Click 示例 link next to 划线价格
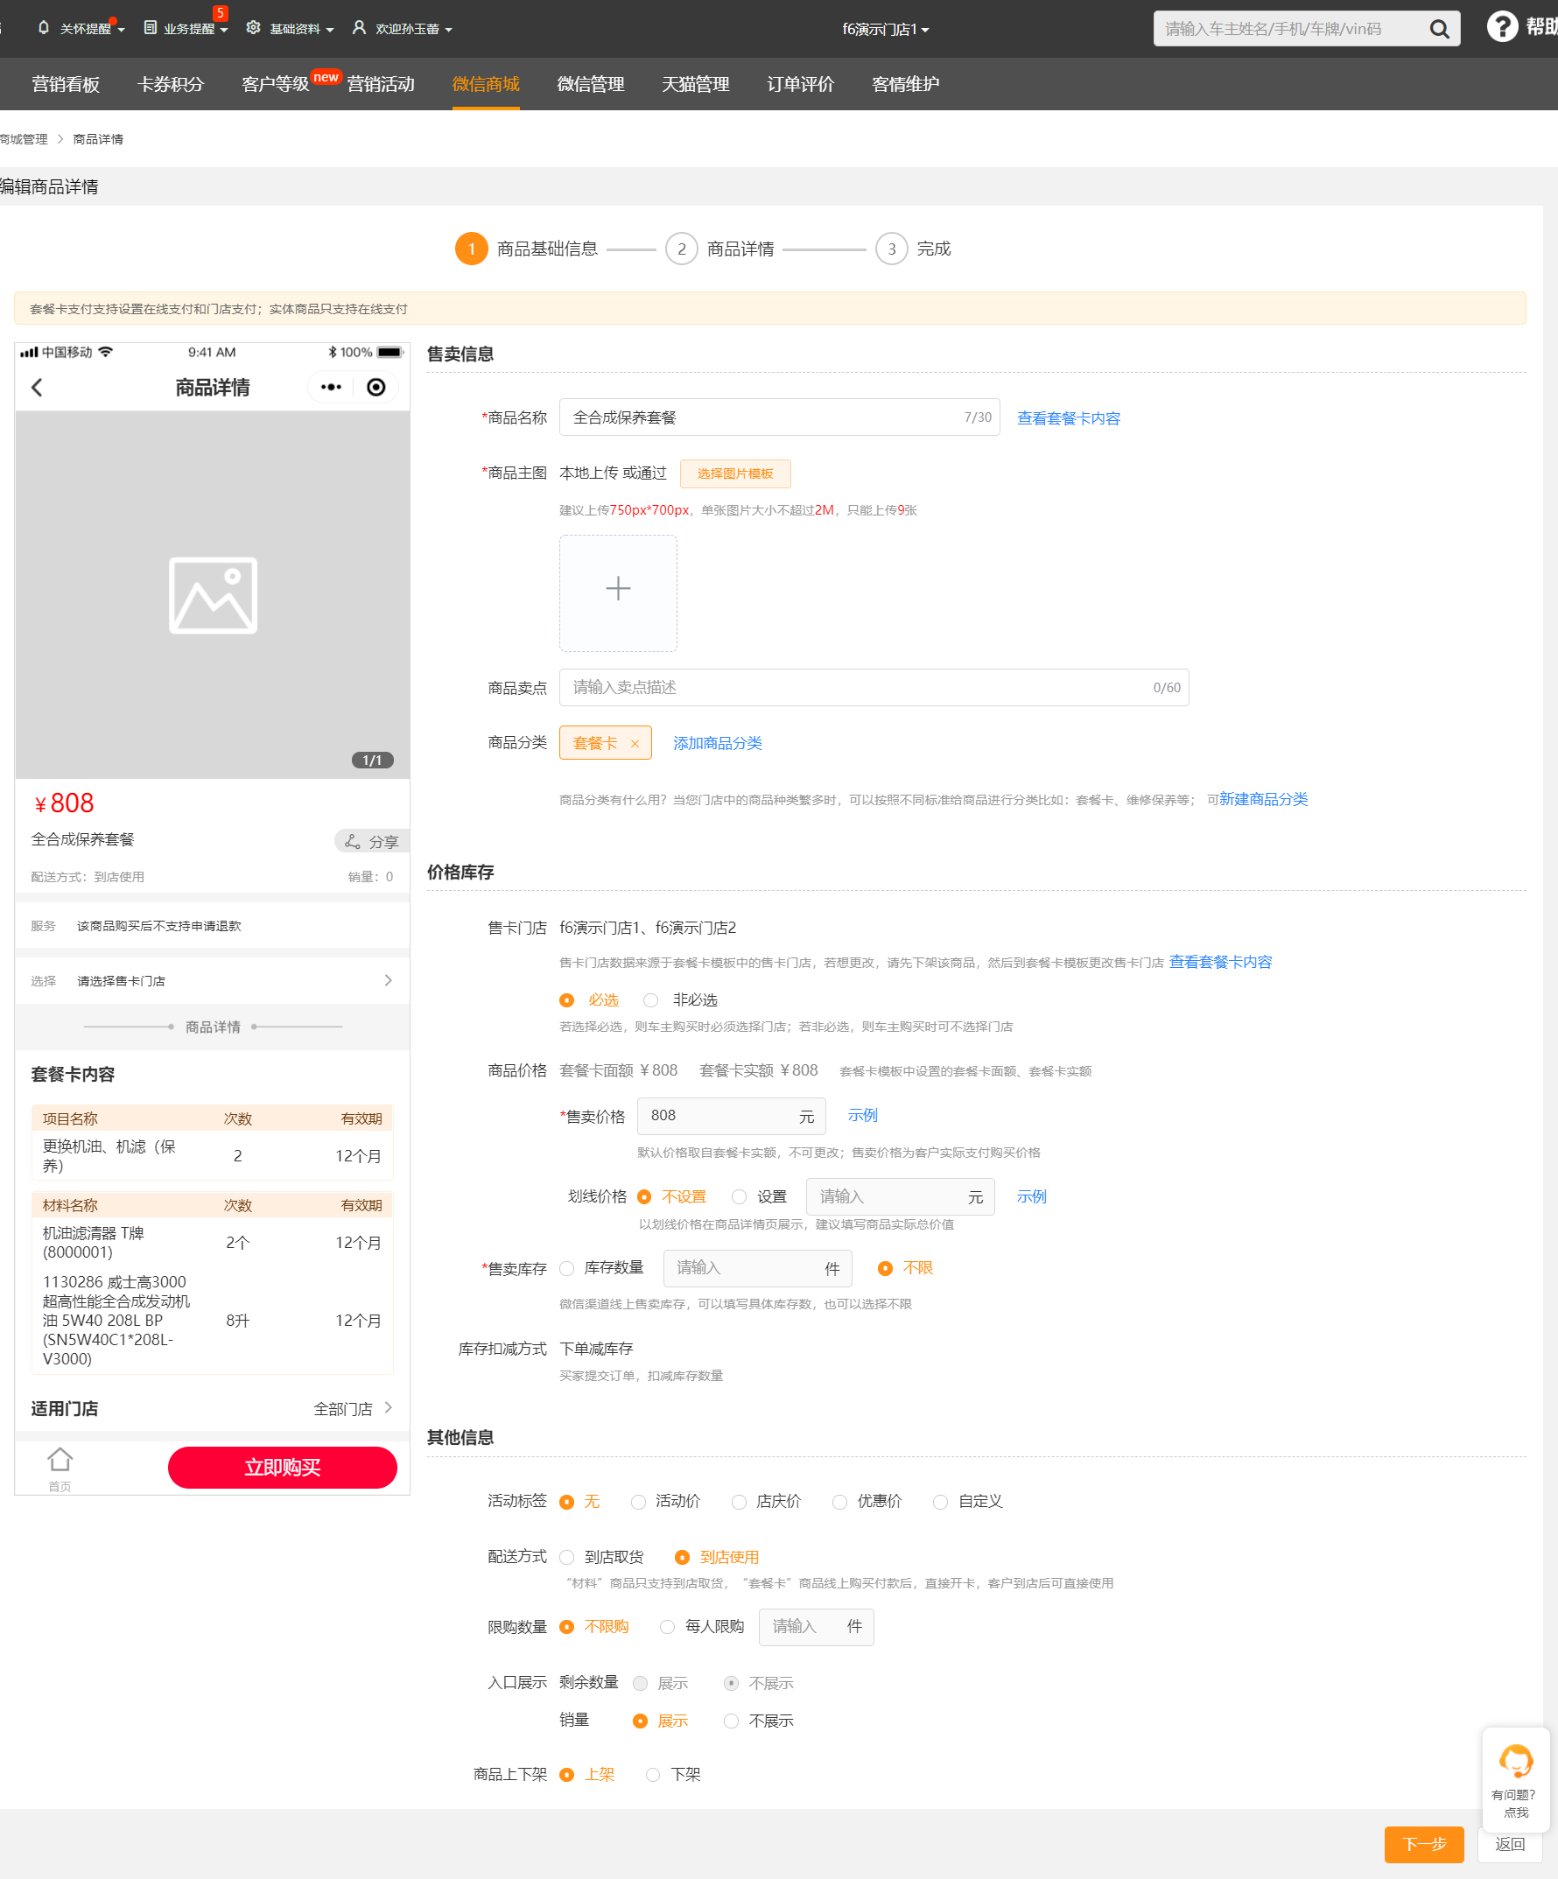Screen dimensions: 1558x1879 [1032, 1197]
